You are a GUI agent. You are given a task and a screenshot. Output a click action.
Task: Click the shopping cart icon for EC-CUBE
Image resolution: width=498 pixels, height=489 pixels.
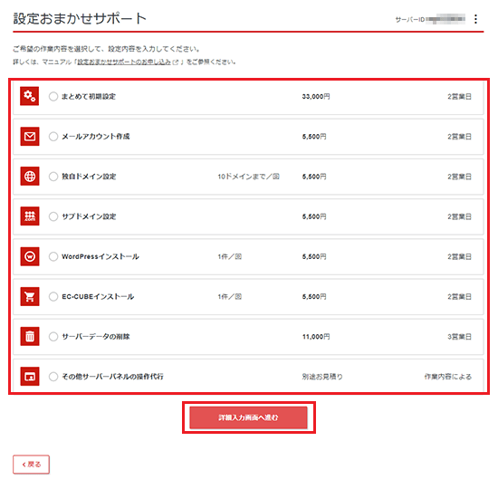[30, 296]
